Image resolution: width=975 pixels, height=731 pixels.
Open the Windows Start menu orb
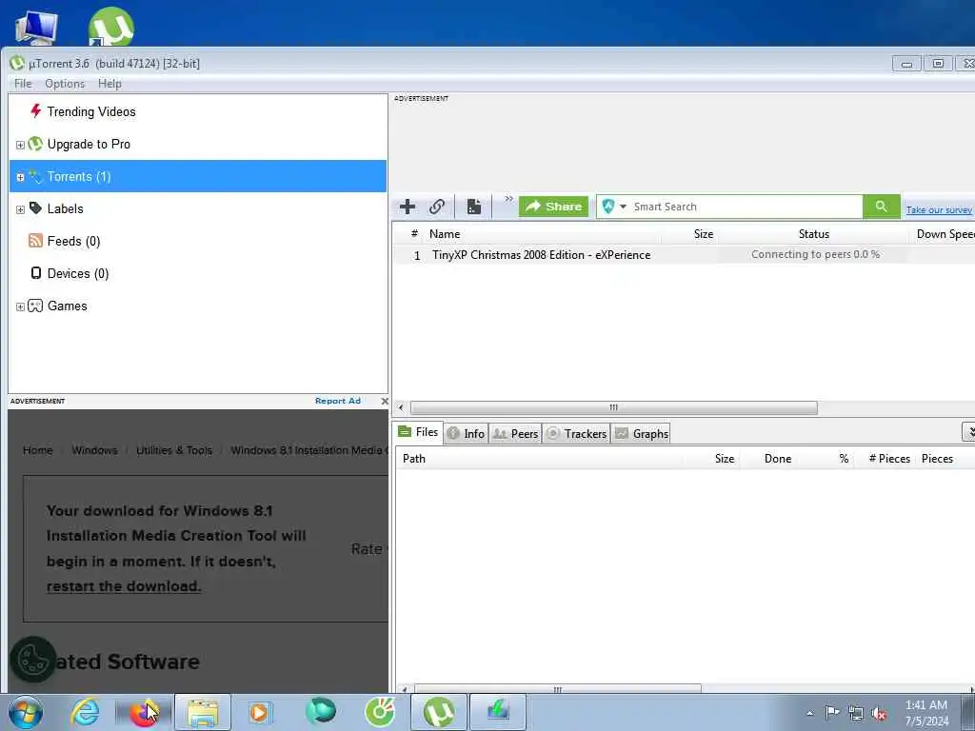click(26, 712)
